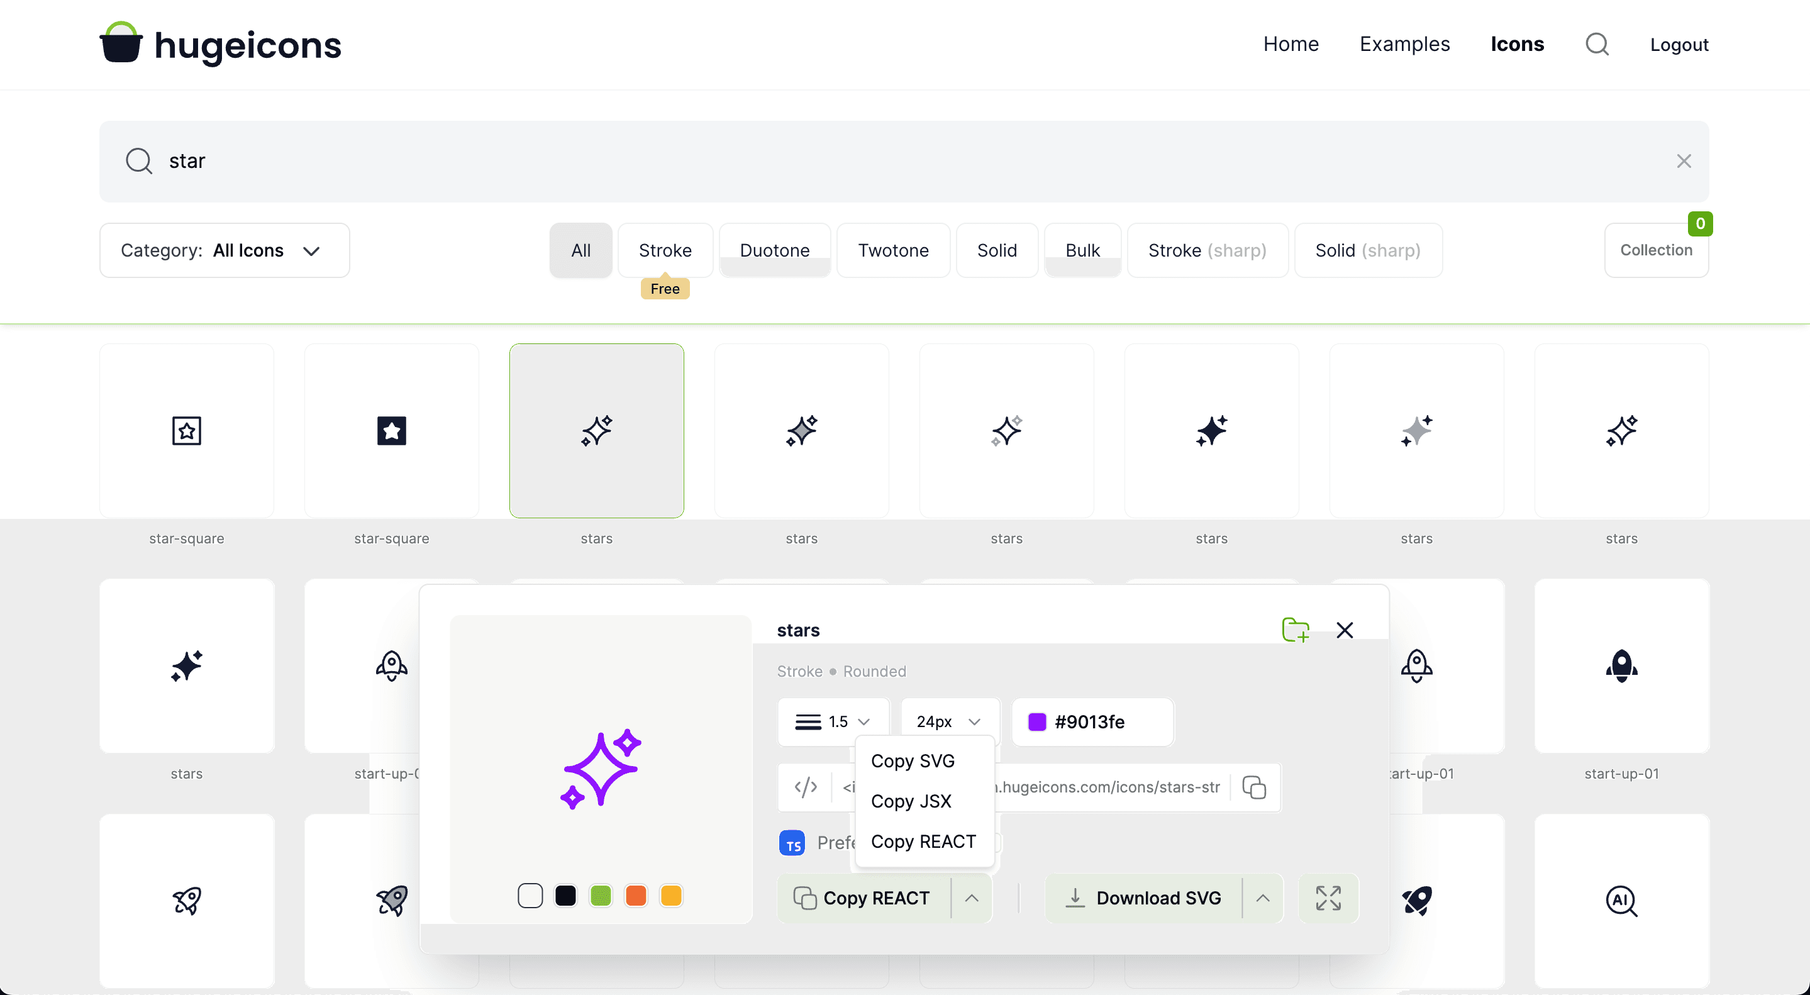Open the fullscreen expand preview icon
This screenshot has height=995, width=1810.
(1328, 898)
